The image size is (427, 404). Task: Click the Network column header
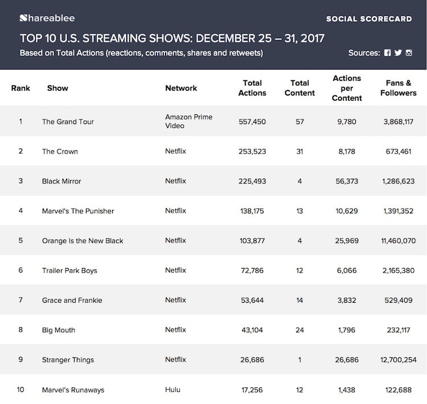tap(181, 88)
